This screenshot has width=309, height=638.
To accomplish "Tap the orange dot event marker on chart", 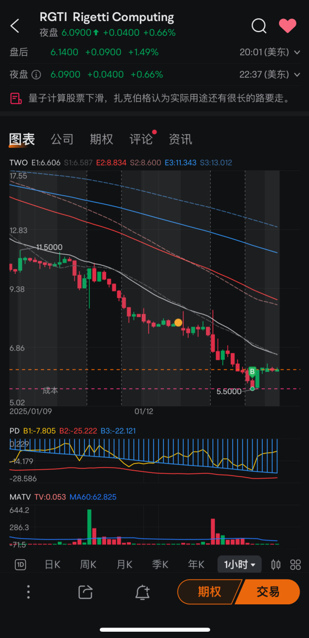I will point(178,322).
